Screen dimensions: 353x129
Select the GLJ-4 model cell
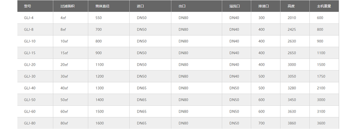29,18
